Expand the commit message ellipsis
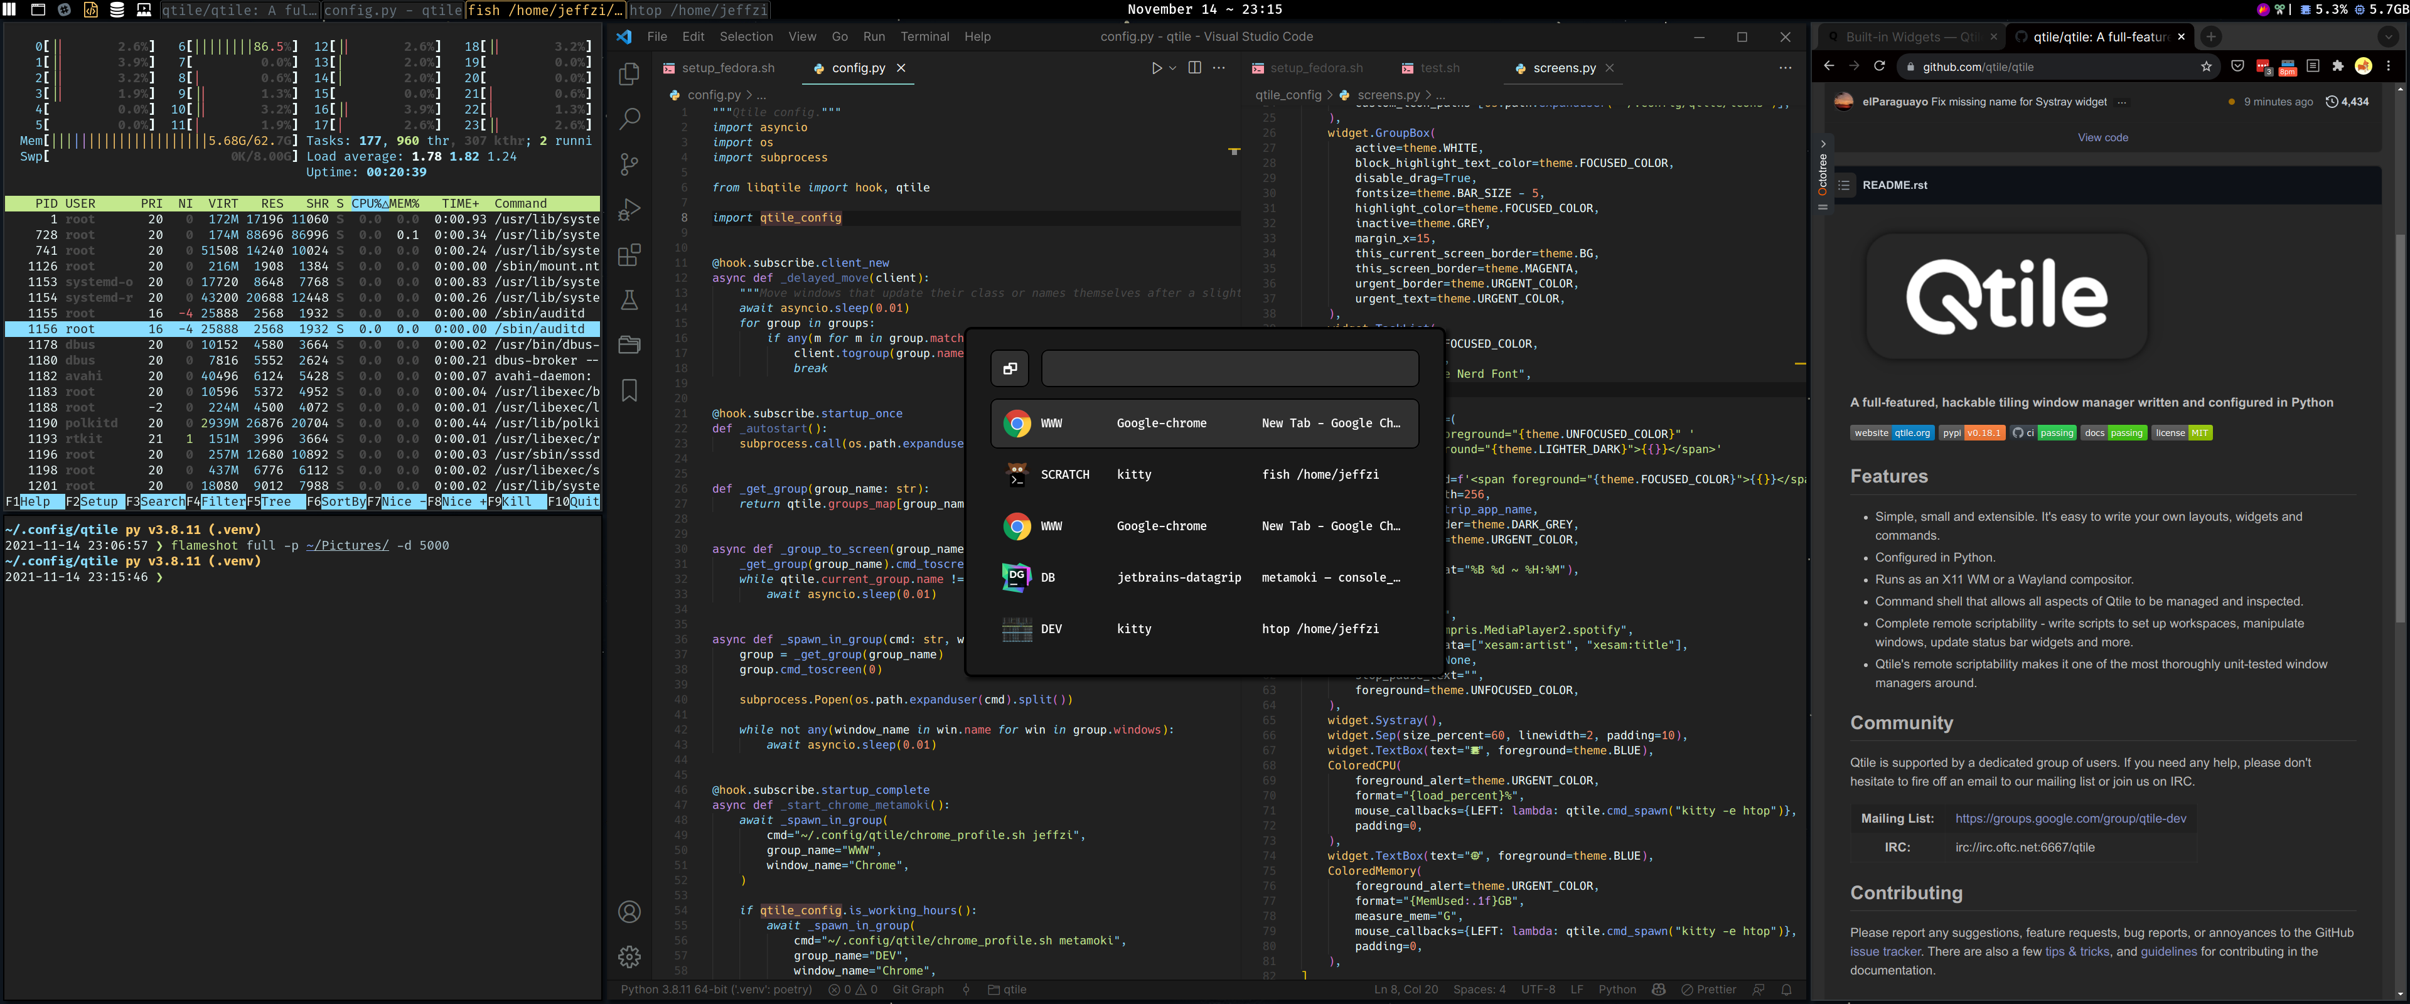Screen dimensions: 2410x1004 pos(2121,102)
